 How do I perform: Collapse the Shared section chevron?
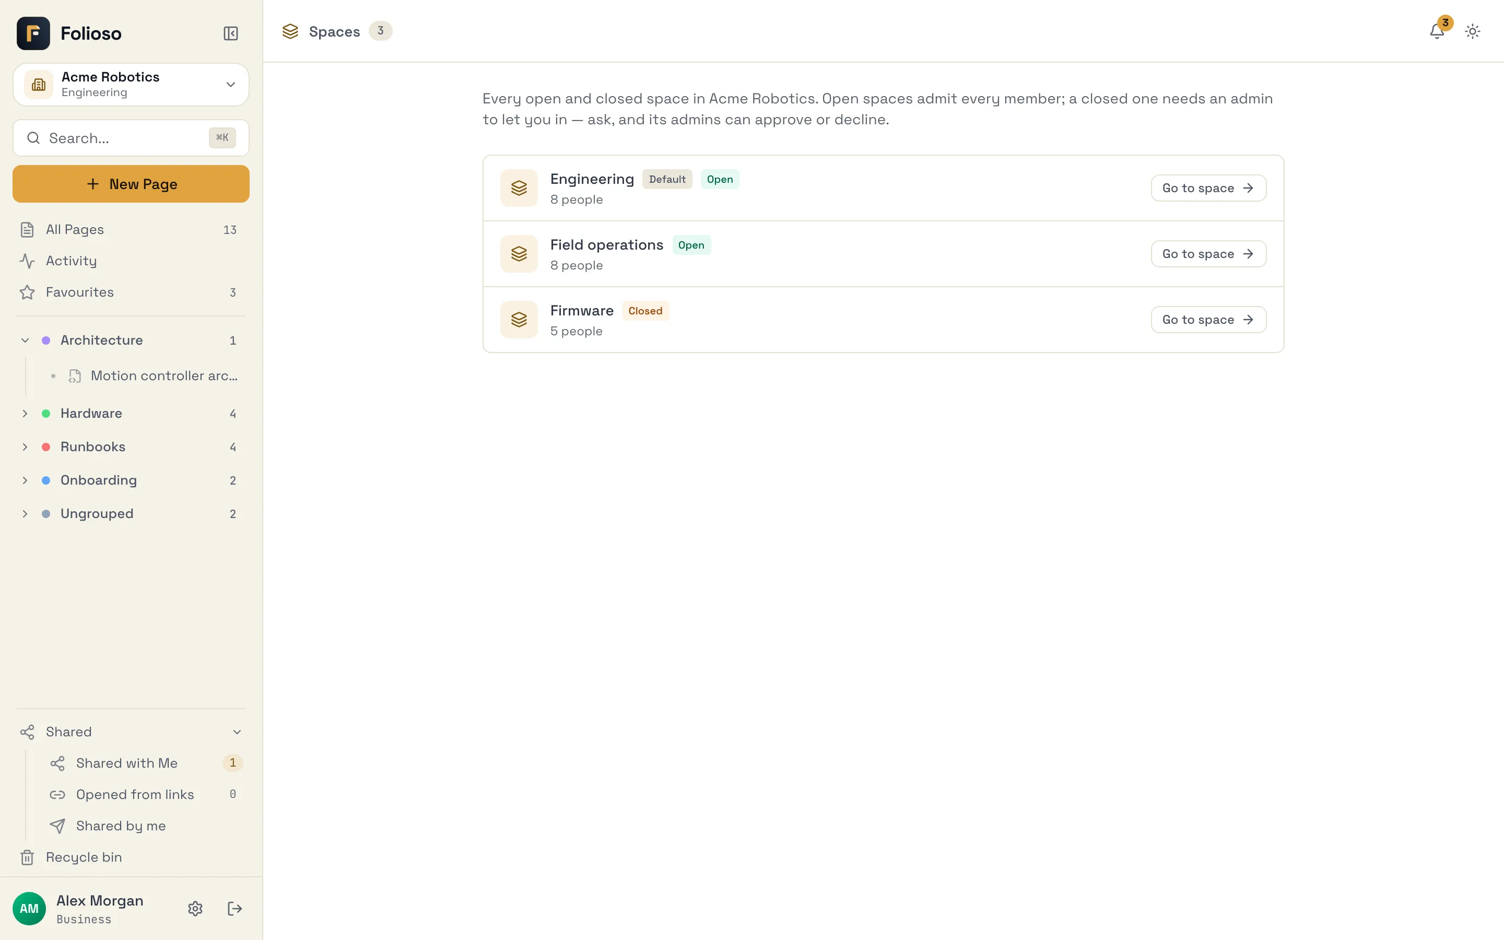coord(237,732)
